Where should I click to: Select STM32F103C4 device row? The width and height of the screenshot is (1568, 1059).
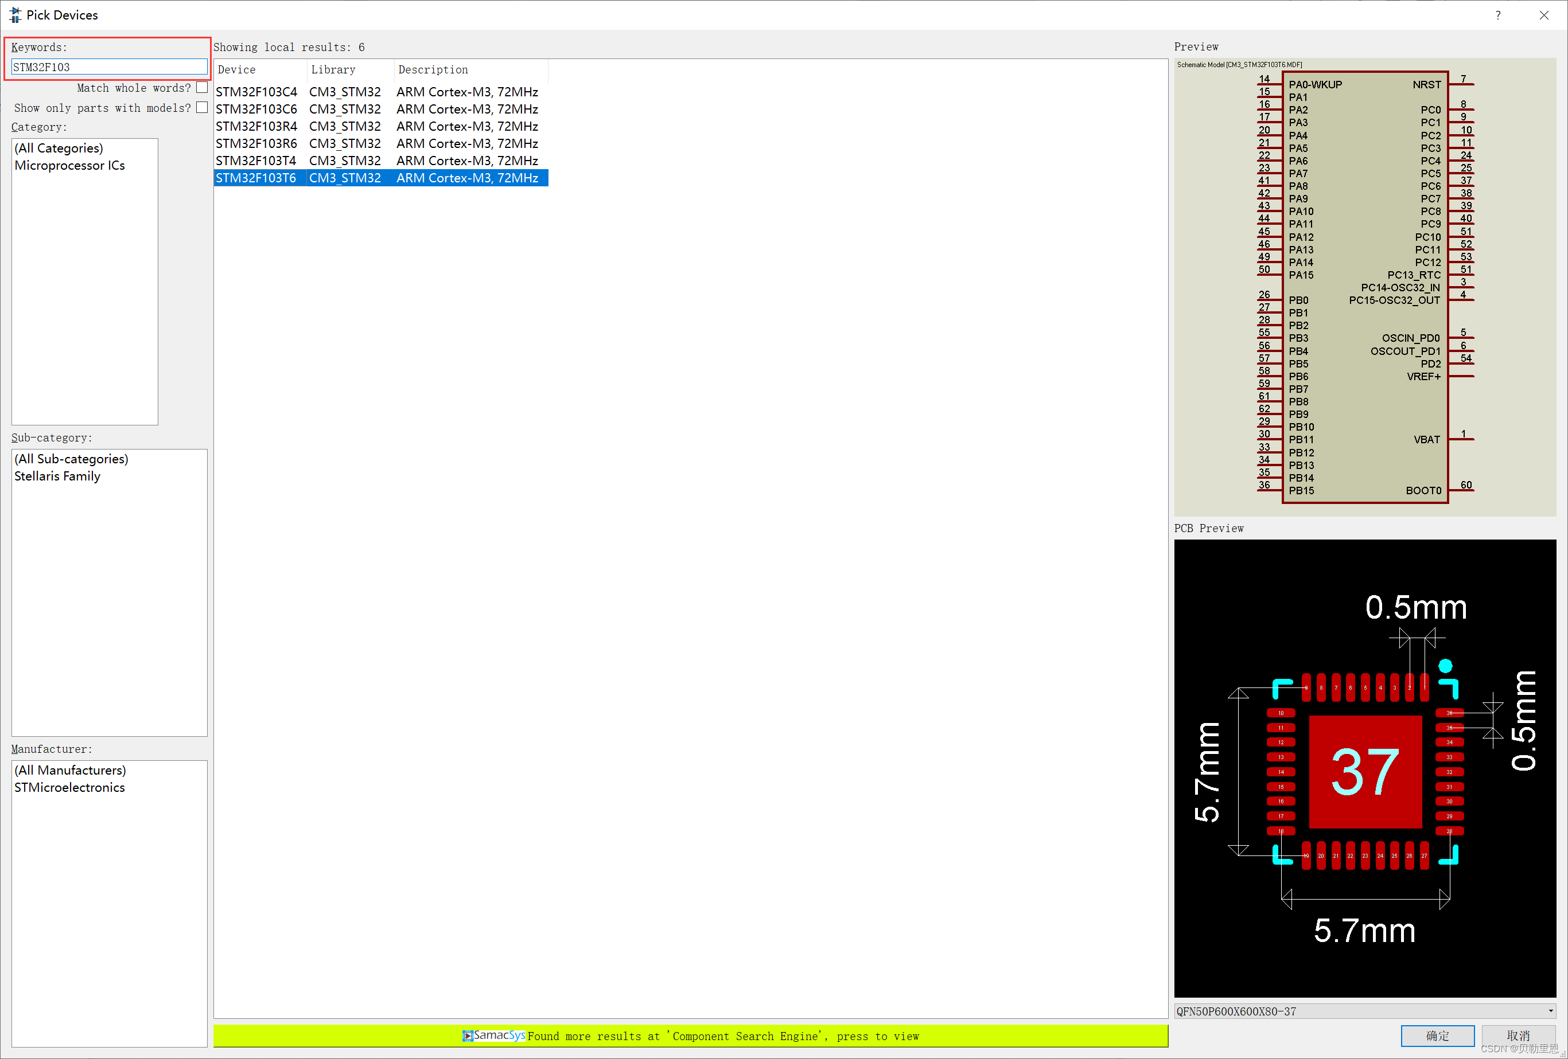click(x=256, y=92)
